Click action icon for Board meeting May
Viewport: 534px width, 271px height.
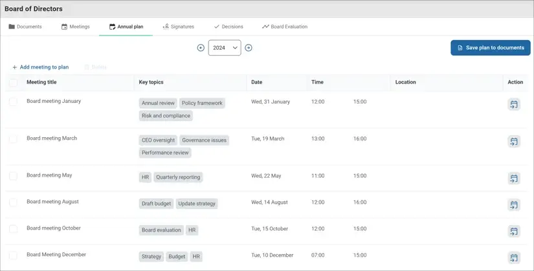514,179
